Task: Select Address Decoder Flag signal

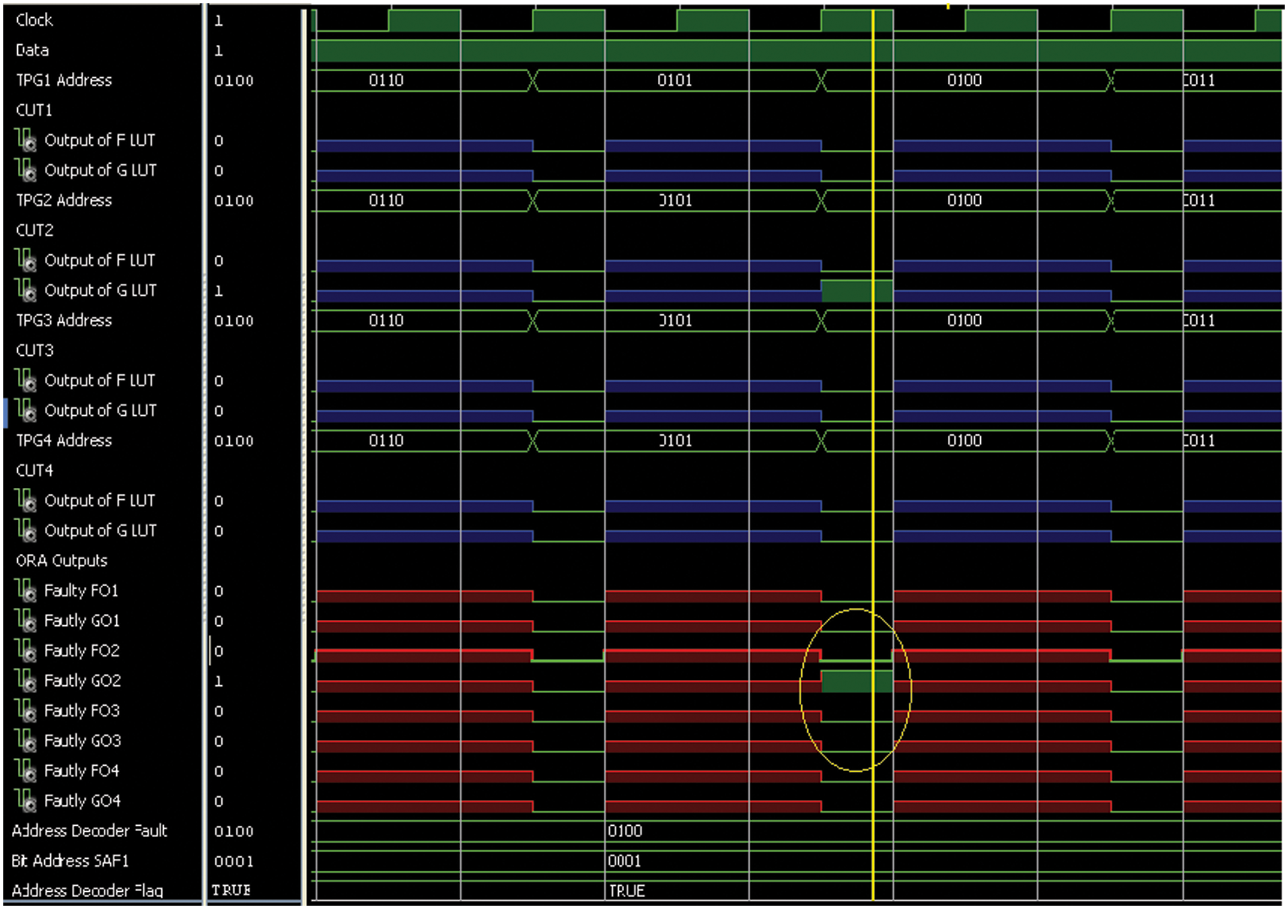Action: click(87, 891)
